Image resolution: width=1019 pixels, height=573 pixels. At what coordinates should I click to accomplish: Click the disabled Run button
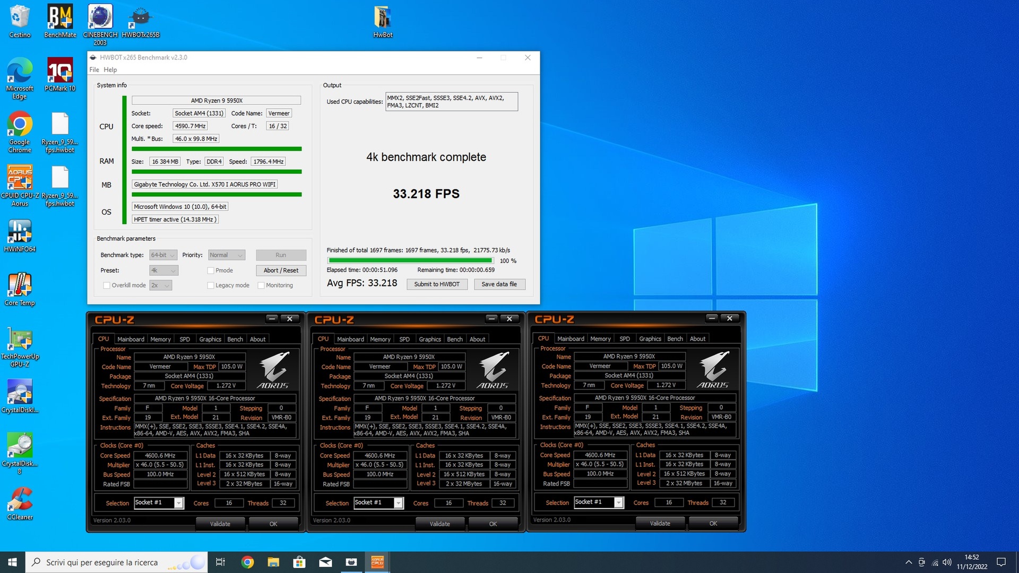(x=281, y=255)
